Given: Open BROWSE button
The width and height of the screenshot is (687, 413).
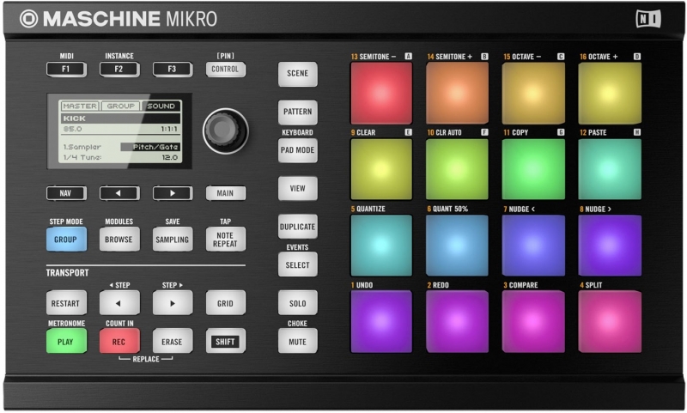Looking at the screenshot, I should point(119,240).
